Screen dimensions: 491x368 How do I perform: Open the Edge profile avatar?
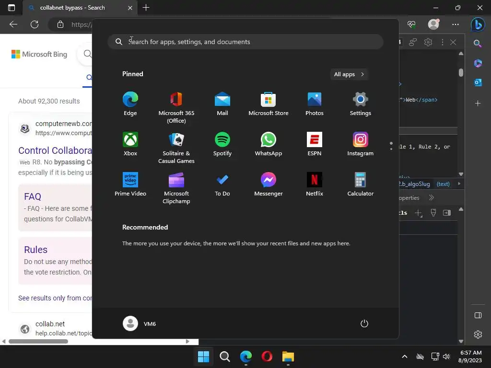coord(433,24)
